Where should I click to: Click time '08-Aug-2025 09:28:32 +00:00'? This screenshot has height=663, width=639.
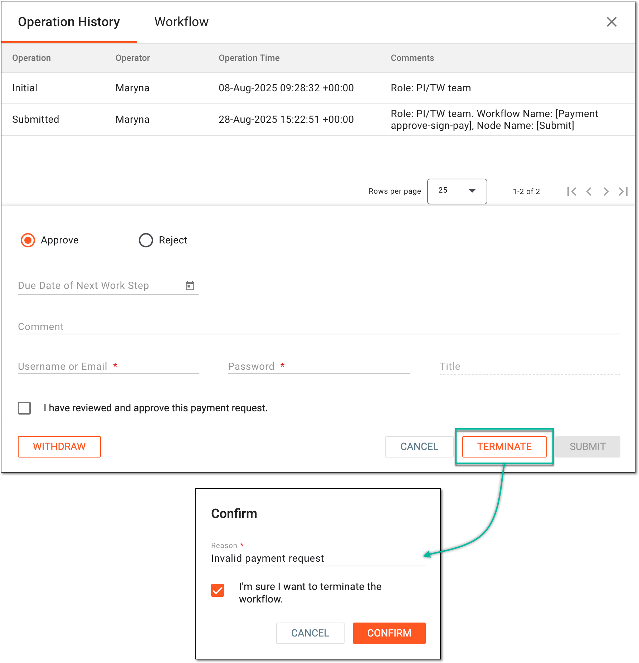click(x=286, y=88)
